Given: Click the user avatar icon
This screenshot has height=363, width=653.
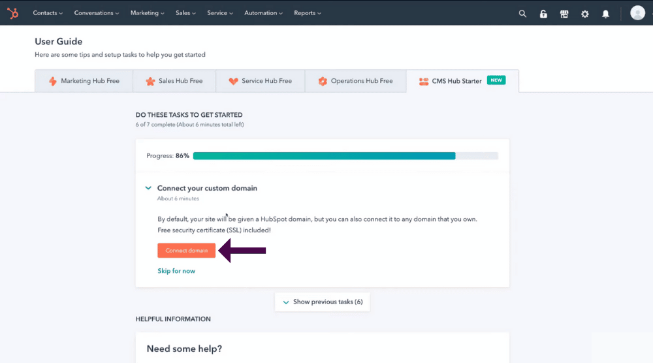Looking at the screenshot, I should 637,13.
